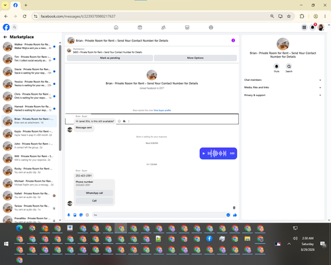Click the sticker icon in composer
Image resolution: width=331 pixels, height=265 pixels.
coord(81,215)
